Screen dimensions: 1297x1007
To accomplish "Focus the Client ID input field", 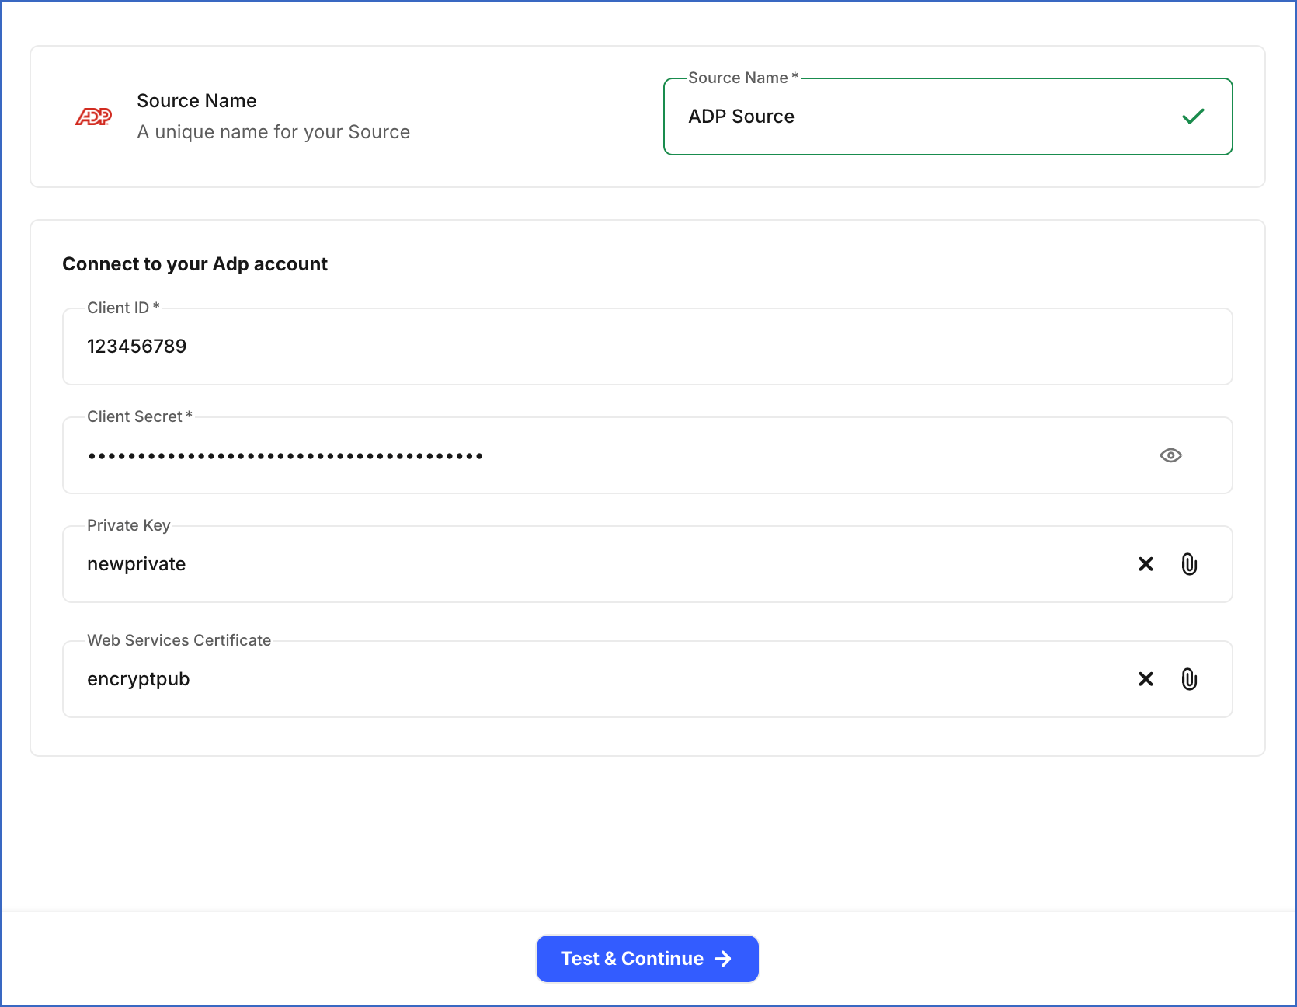I will 647,347.
